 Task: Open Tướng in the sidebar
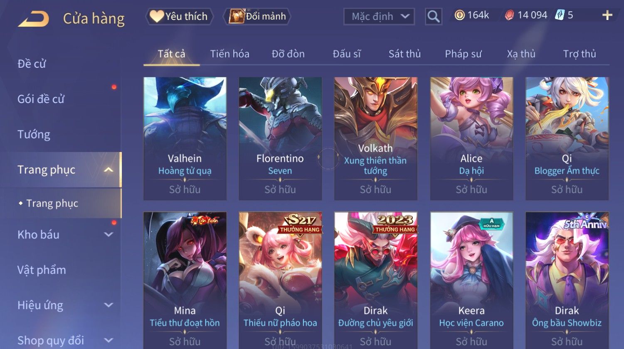pyautogui.click(x=34, y=135)
